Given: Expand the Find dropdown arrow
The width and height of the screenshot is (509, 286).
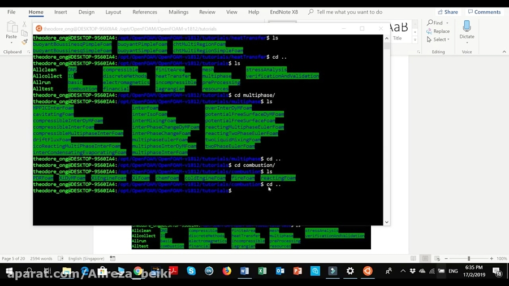Looking at the screenshot, I should tap(447, 23).
